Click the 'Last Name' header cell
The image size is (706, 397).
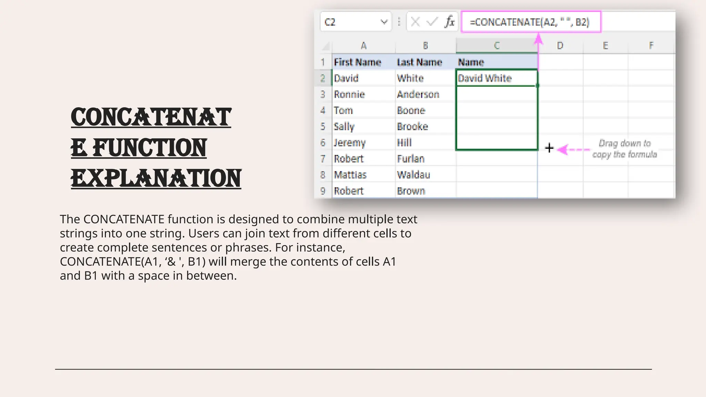pos(426,62)
